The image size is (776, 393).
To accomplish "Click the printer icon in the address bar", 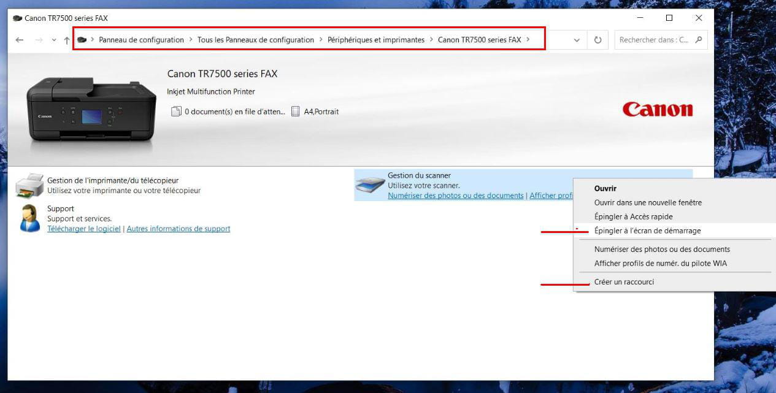I will point(82,40).
